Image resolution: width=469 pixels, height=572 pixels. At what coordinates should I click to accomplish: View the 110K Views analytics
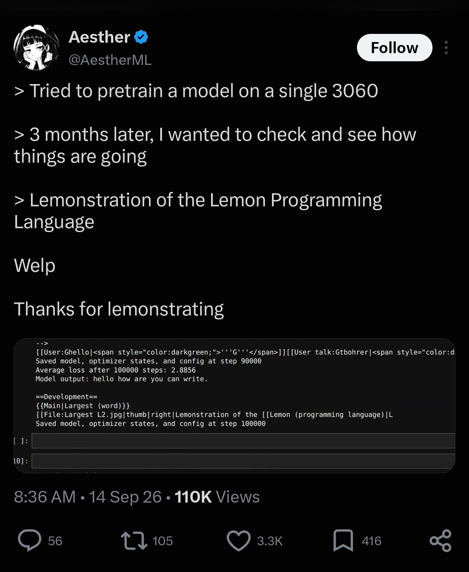[217, 497]
